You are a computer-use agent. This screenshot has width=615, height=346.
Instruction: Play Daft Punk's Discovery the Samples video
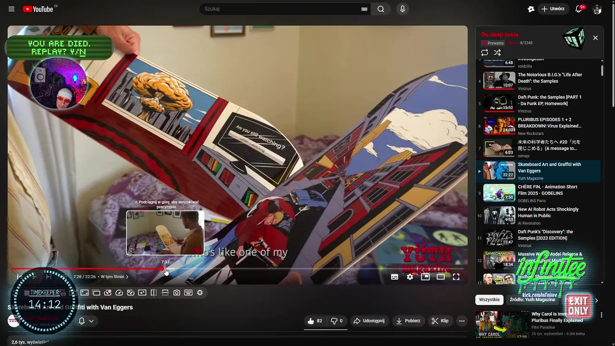pyautogui.click(x=538, y=238)
